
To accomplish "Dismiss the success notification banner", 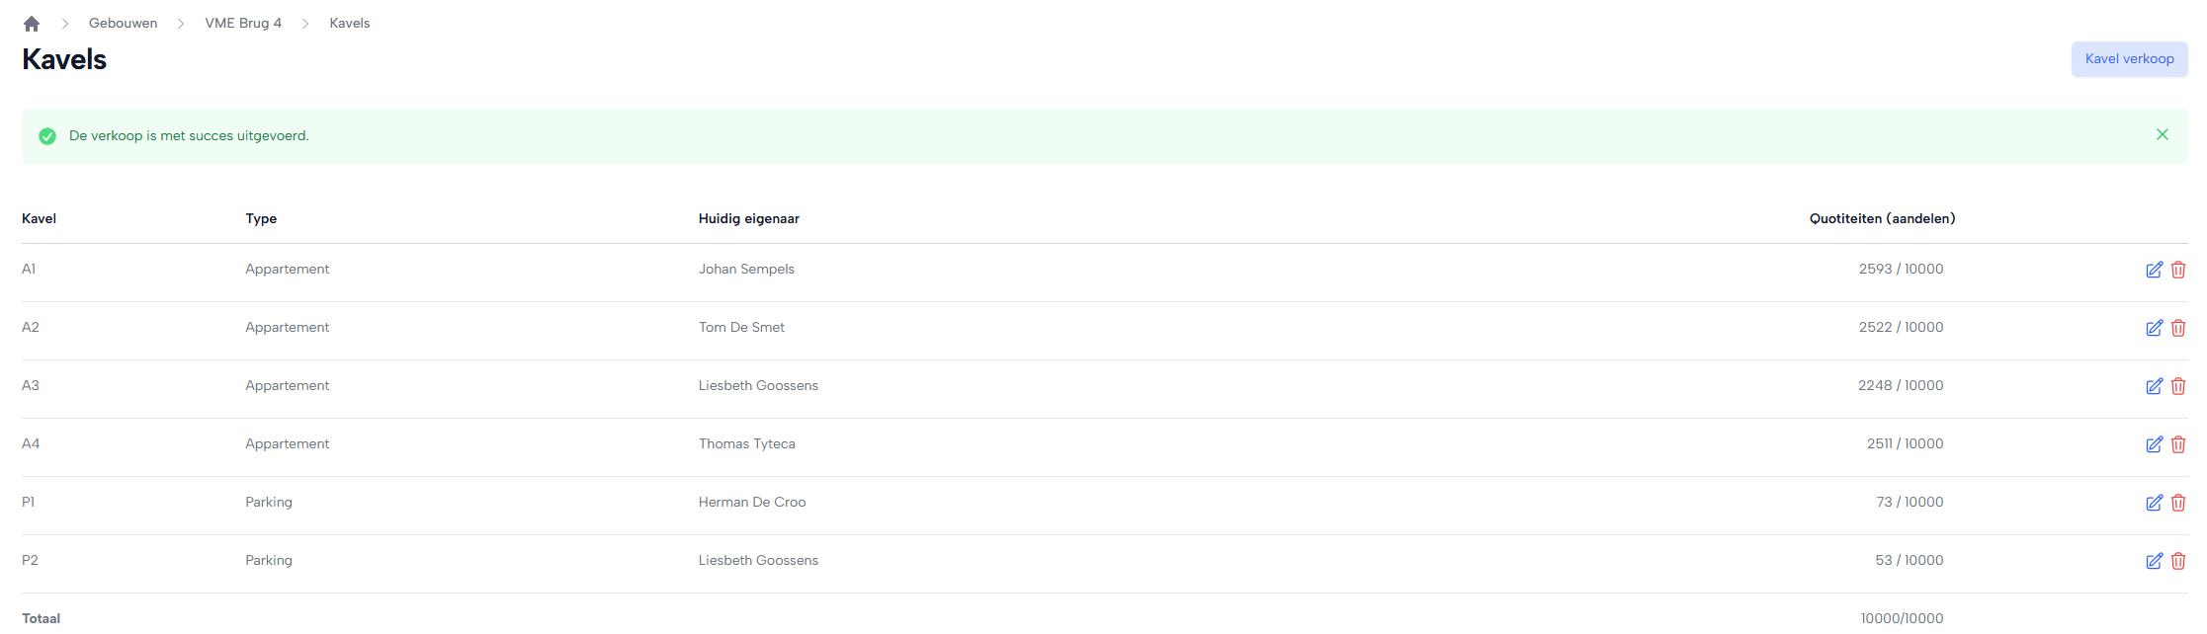I will click(2162, 135).
